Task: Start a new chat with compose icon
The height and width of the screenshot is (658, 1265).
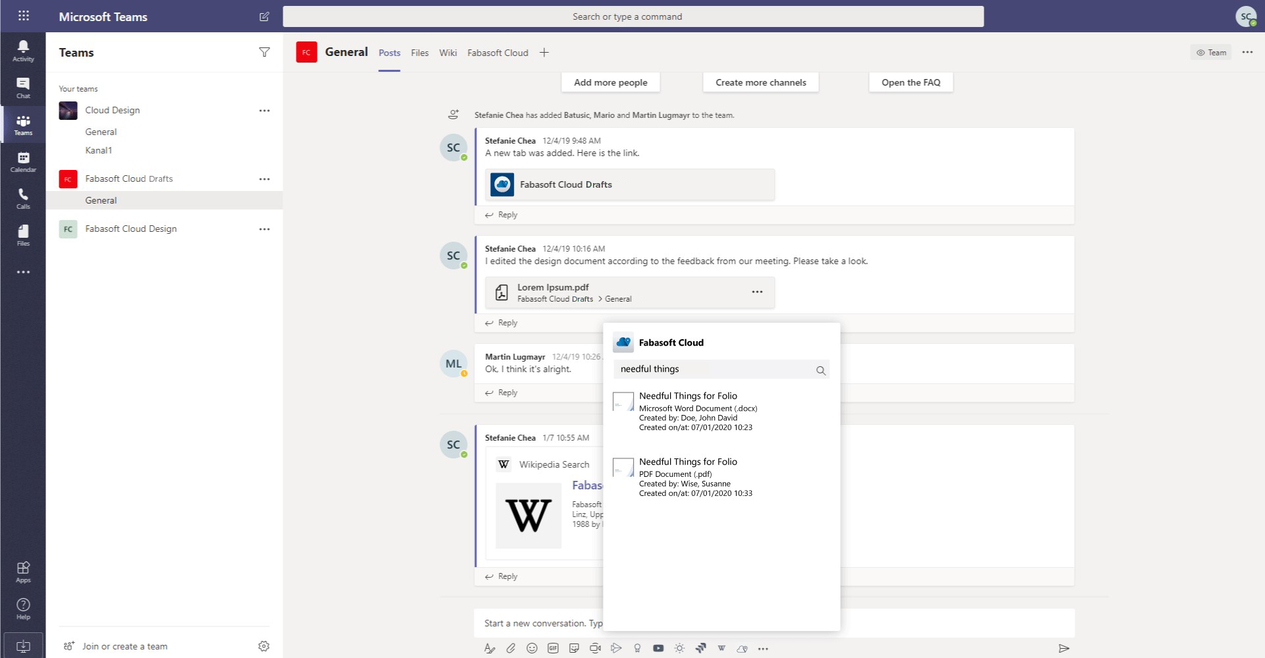Action: tap(264, 16)
